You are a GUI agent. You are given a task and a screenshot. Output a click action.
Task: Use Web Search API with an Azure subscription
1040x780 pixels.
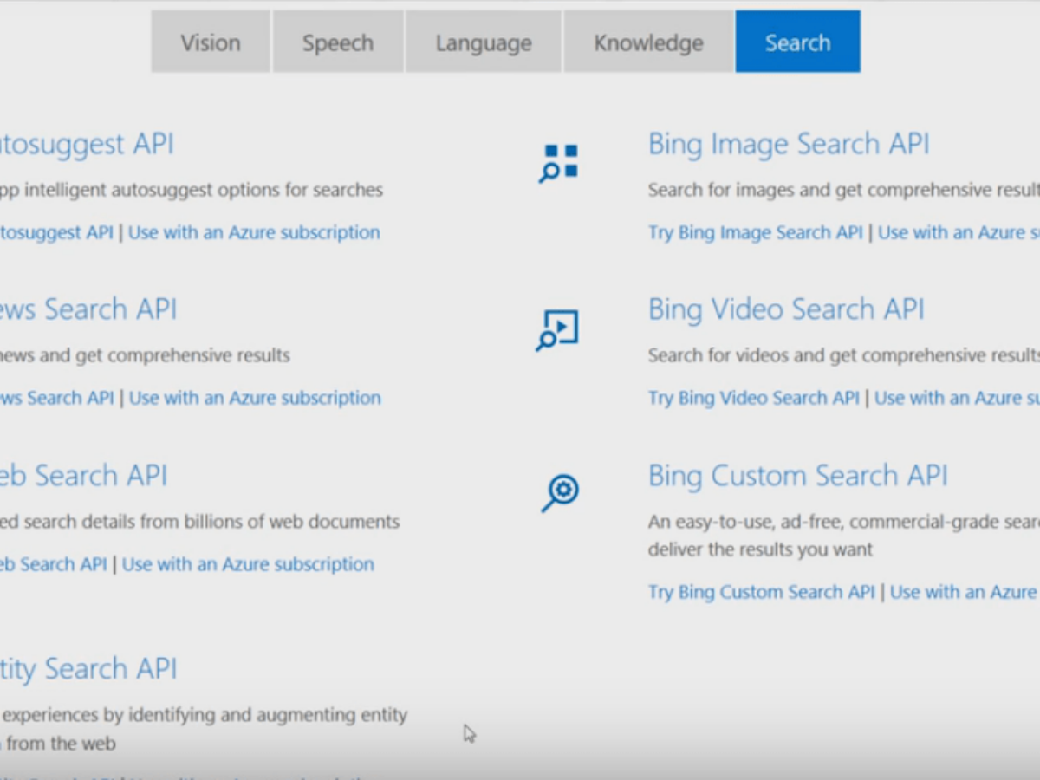pyautogui.click(x=248, y=564)
